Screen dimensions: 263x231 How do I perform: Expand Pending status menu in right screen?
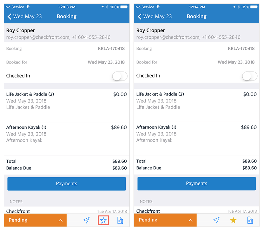[165, 220]
